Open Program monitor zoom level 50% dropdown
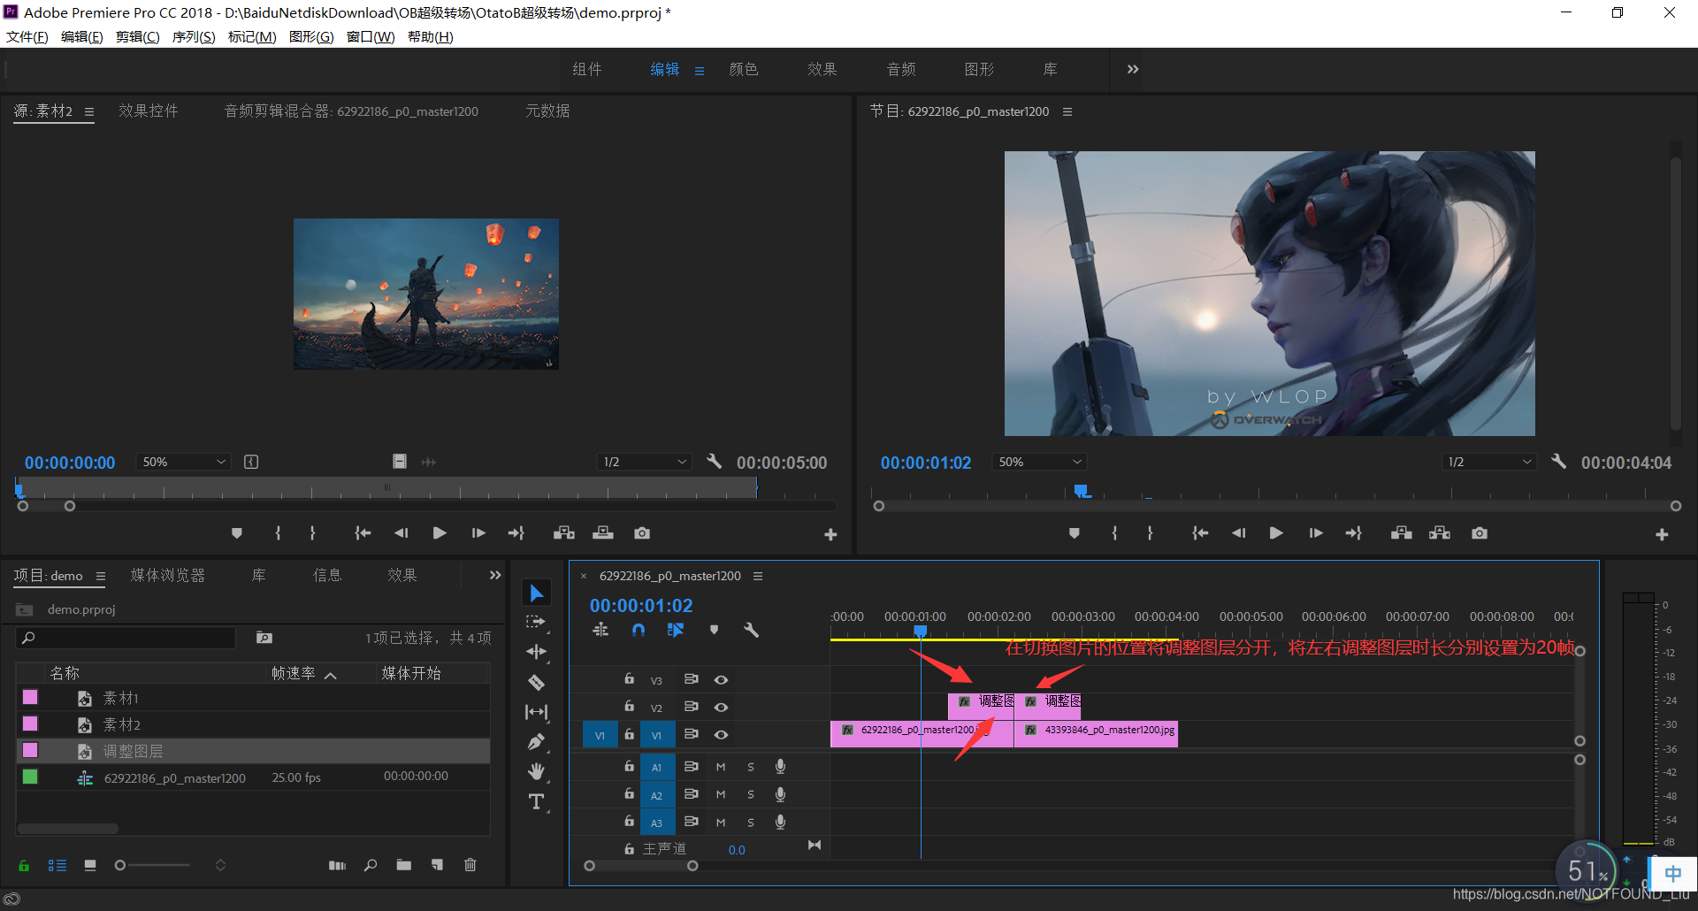 (x=1039, y=462)
